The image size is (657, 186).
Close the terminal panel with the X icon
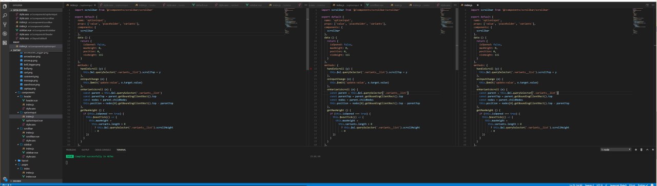tap(653, 150)
